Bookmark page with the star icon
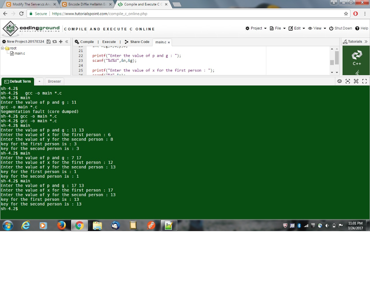Viewport: 370px width, 286px height. point(346,14)
